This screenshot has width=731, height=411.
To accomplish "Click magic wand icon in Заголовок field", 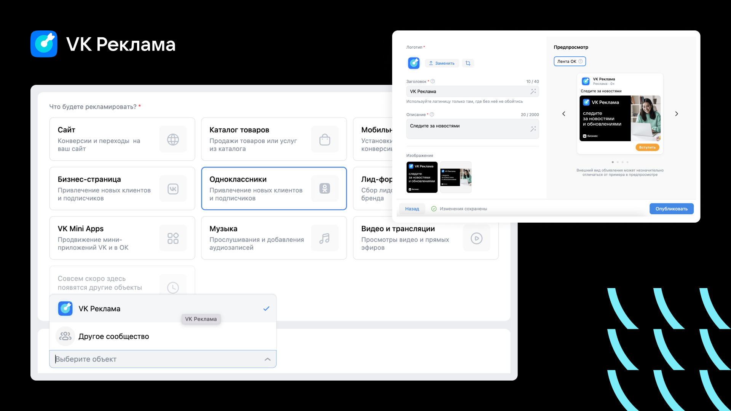I will [533, 91].
